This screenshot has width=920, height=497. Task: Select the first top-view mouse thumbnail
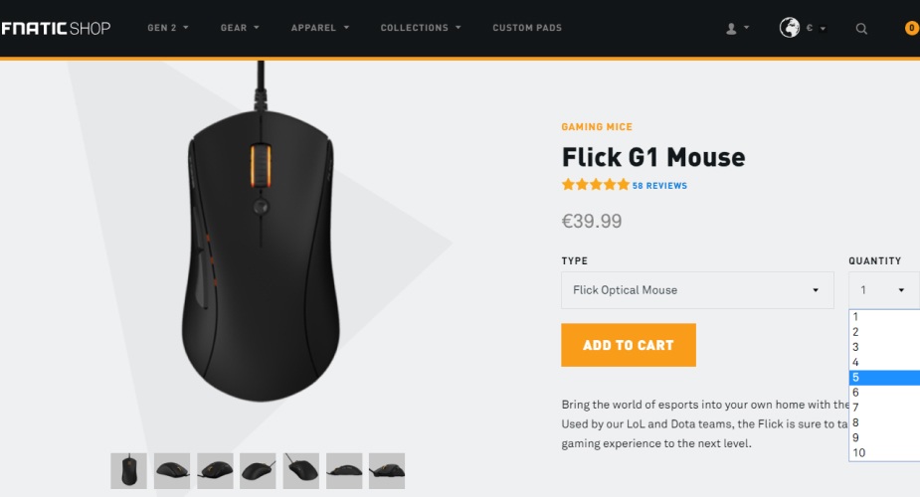[x=128, y=470]
